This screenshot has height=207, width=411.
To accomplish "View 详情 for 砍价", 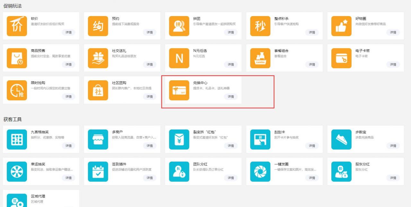I will coord(68,32).
